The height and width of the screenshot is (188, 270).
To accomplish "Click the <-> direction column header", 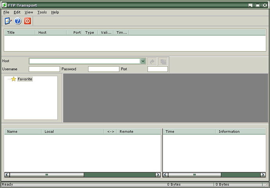I will point(111,131).
